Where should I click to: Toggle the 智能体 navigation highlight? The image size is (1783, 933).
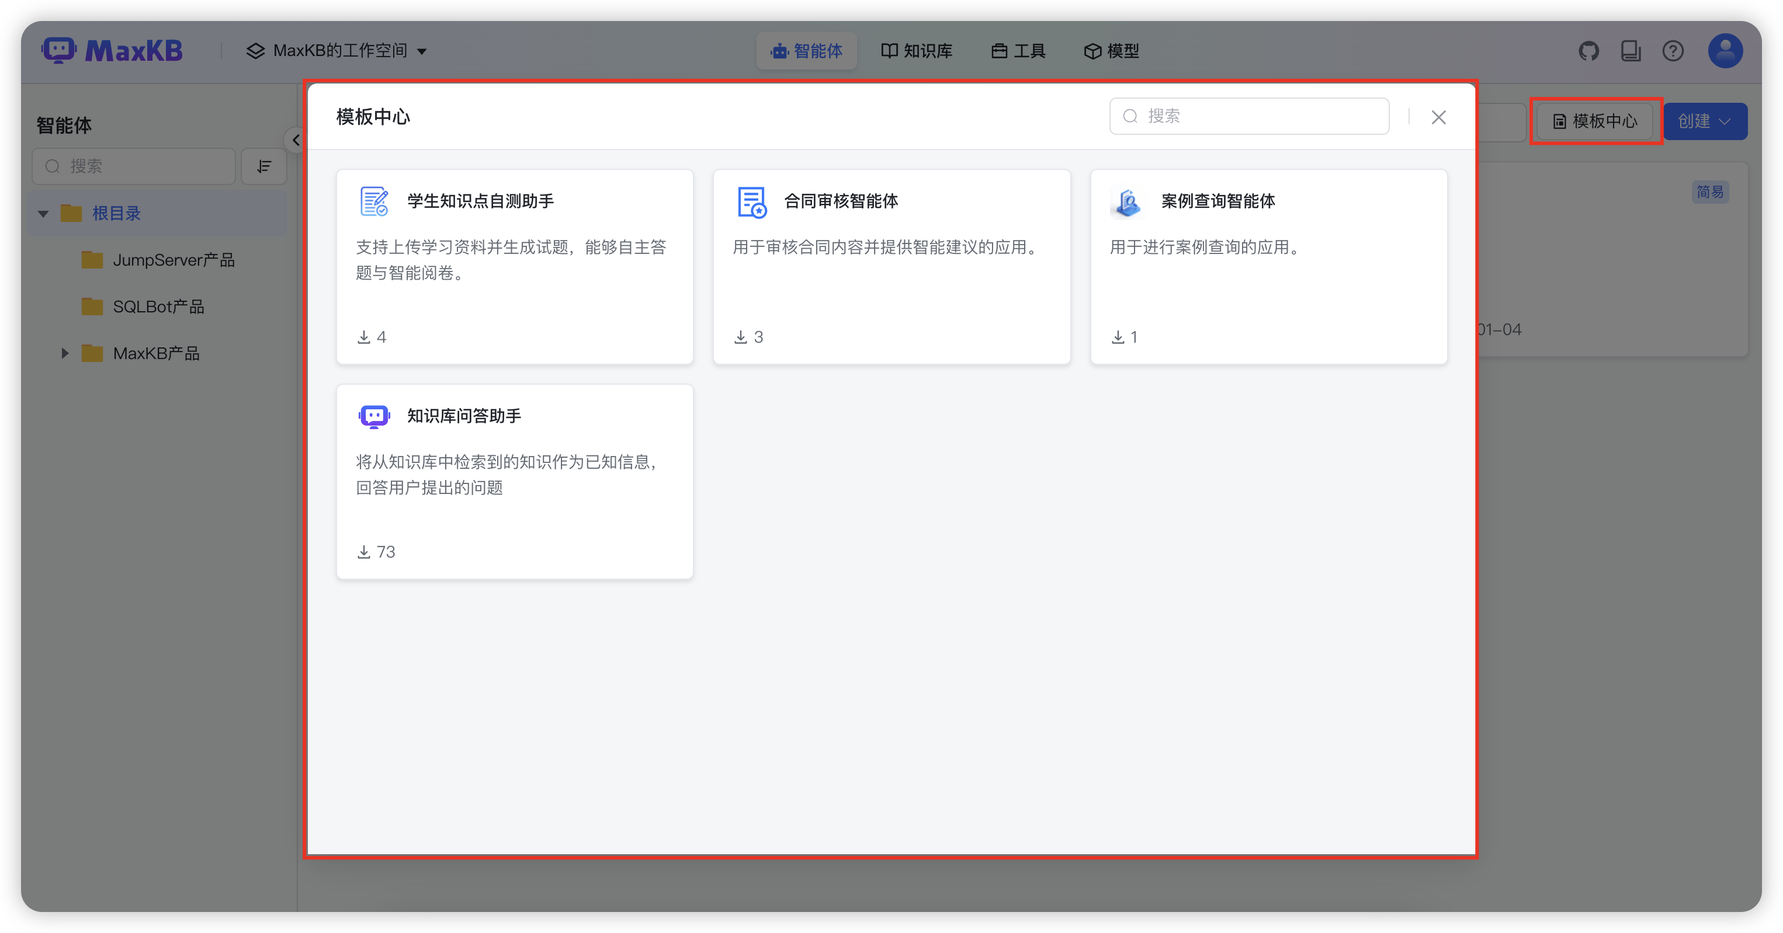tap(806, 50)
